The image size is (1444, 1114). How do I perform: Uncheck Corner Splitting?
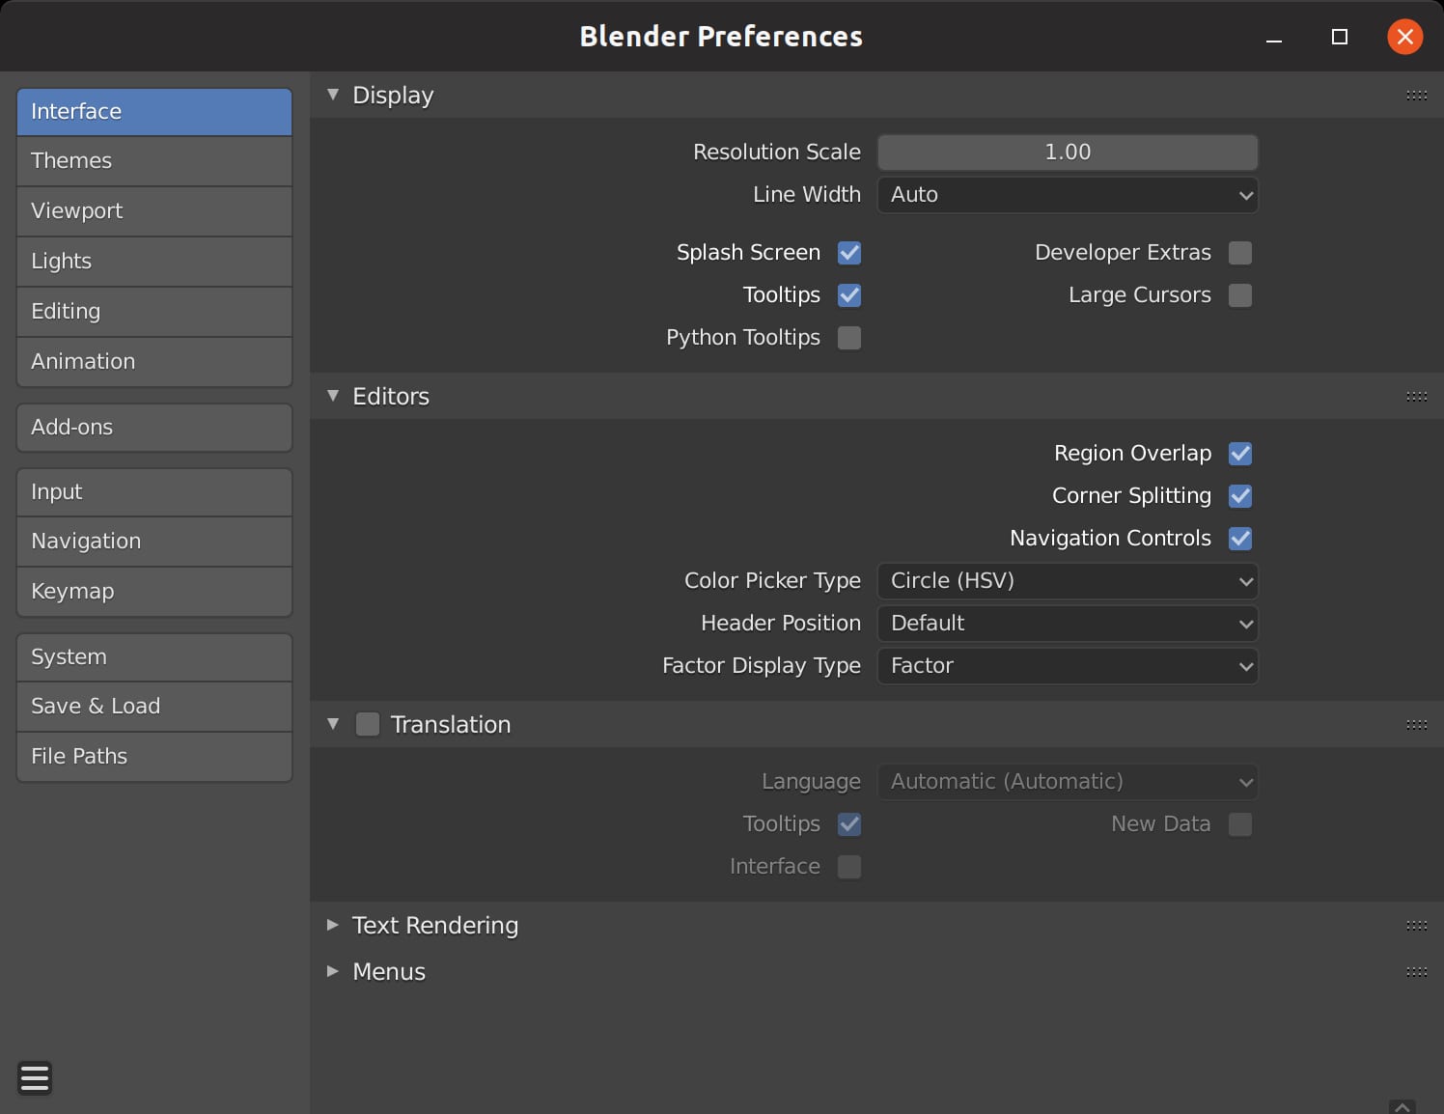(x=1240, y=496)
